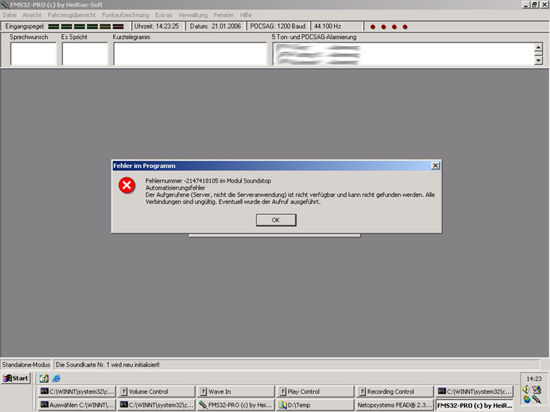Screen dimensions: 550x412
Task: Click OK in the Fehler im Programm dialog
Action: click(x=275, y=220)
